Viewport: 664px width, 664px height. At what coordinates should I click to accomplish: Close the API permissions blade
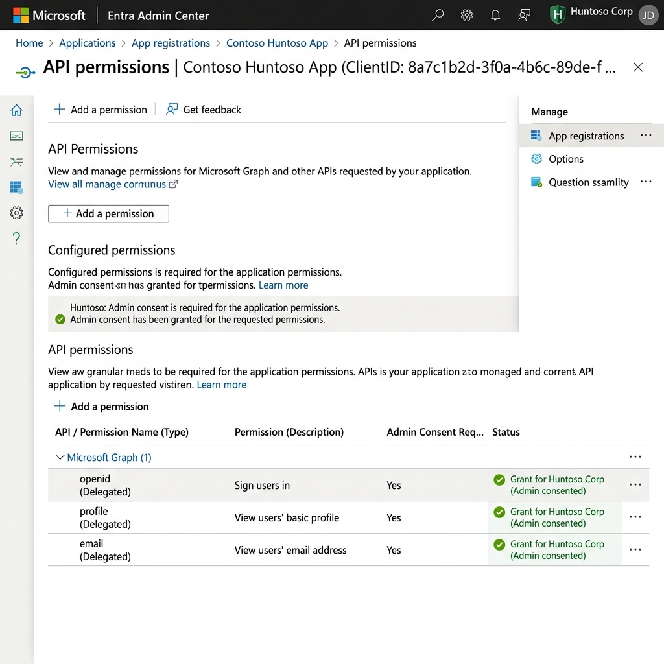click(x=638, y=67)
